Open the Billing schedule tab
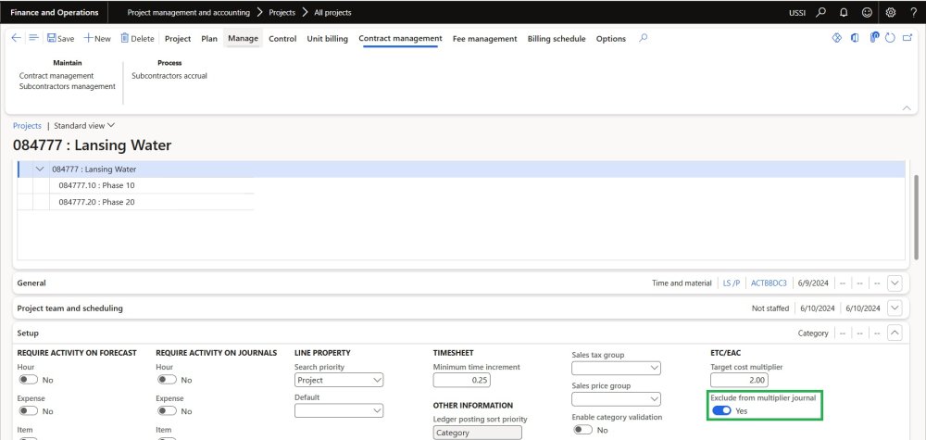Image resolution: width=926 pixels, height=440 pixels. pyautogui.click(x=557, y=38)
